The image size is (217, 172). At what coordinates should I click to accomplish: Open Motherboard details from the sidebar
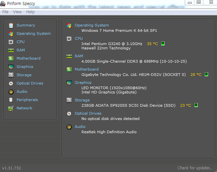point(29,58)
